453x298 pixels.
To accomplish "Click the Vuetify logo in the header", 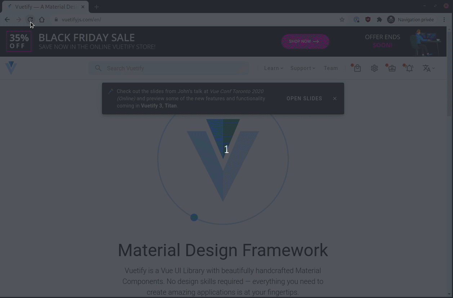I will (11, 68).
